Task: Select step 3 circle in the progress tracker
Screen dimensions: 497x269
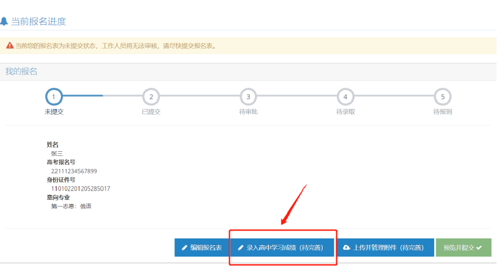Action: tap(248, 97)
